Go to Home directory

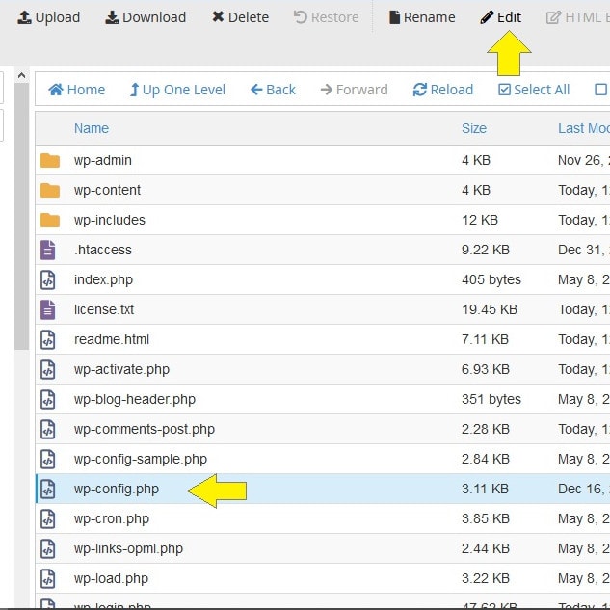coord(77,90)
